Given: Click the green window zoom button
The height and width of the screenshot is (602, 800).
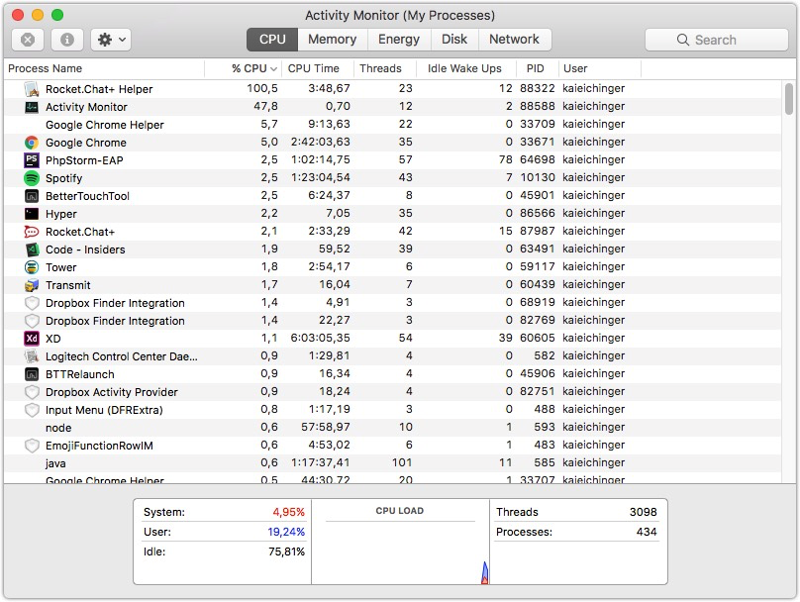Looking at the screenshot, I should [57, 15].
